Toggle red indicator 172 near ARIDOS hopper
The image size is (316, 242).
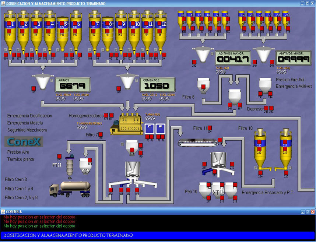click(x=33, y=88)
